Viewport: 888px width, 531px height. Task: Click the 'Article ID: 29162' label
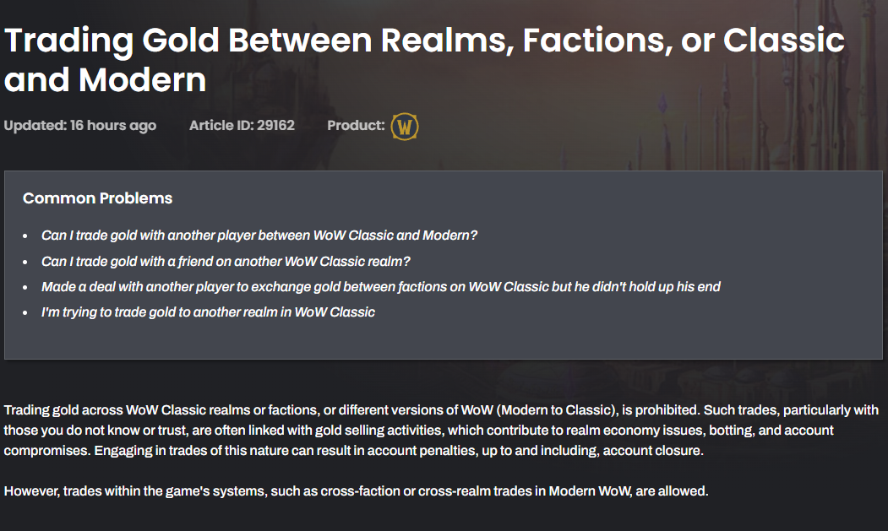point(242,125)
